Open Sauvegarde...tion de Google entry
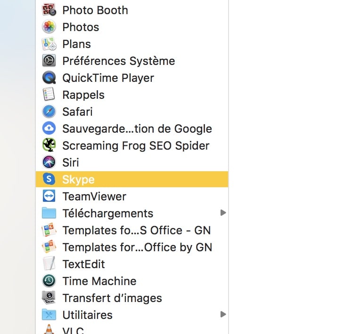Image resolution: width=344 pixels, height=334 pixels. coord(137,128)
